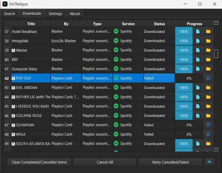
Task: Select the SOUTH ATLANTA BA title cell
Action: point(31,144)
